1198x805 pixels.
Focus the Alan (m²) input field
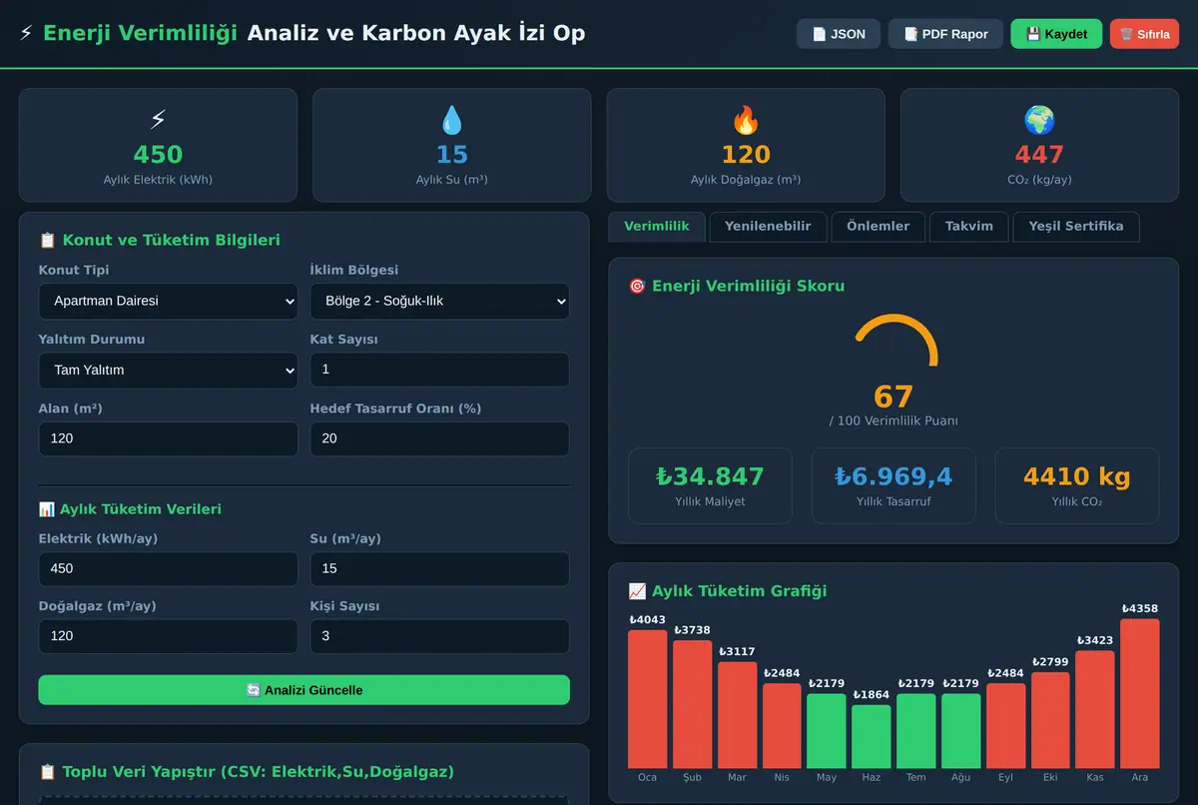click(x=168, y=438)
